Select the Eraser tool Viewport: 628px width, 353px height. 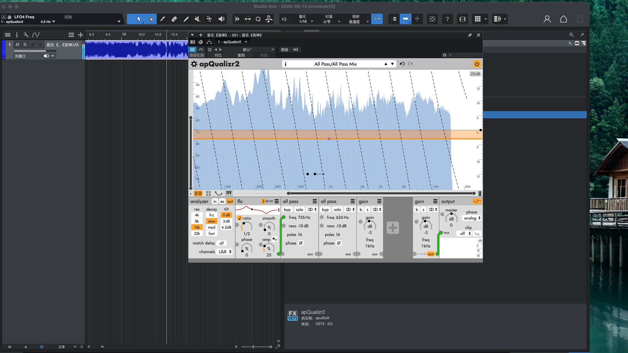(x=174, y=19)
